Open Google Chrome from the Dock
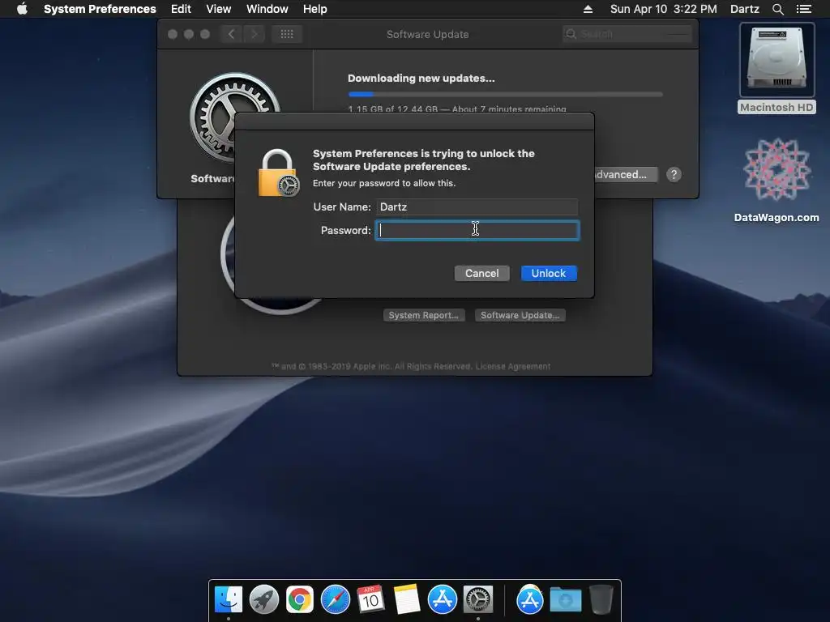 click(x=300, y=600)
